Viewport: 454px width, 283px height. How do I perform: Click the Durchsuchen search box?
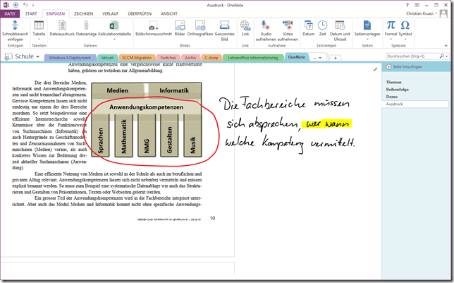(409, 56)
